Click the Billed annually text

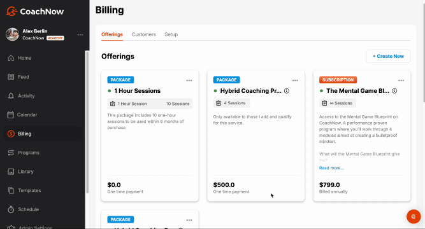pyautogui.click(x=333, y=191)
